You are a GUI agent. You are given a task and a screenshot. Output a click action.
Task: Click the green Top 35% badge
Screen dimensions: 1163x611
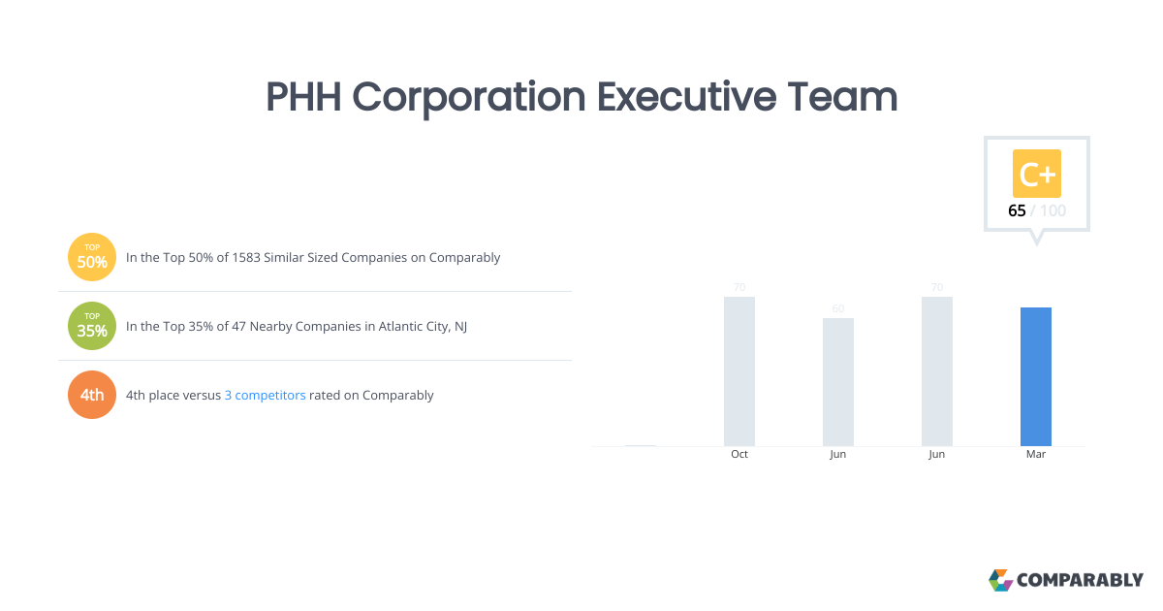pyautogui.click(x=92, y=326)
